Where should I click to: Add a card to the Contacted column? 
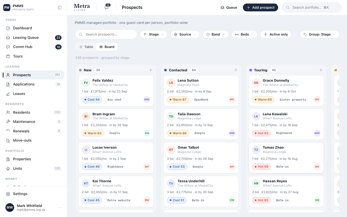(x=236, y=70)
